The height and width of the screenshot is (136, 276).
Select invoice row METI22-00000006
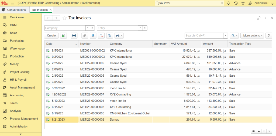tap(158, 88)
